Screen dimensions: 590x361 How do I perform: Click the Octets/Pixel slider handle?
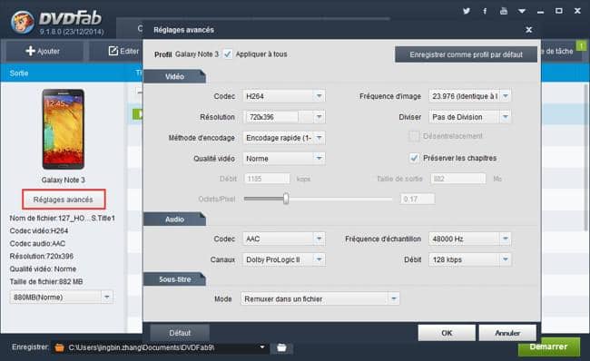tap(286, 199)
